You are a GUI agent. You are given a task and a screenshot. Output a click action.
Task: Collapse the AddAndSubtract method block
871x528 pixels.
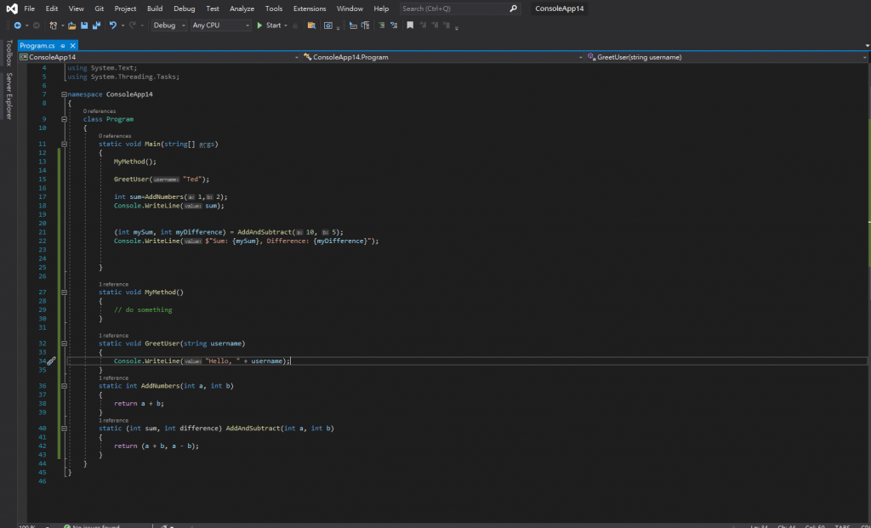(64, 429)
